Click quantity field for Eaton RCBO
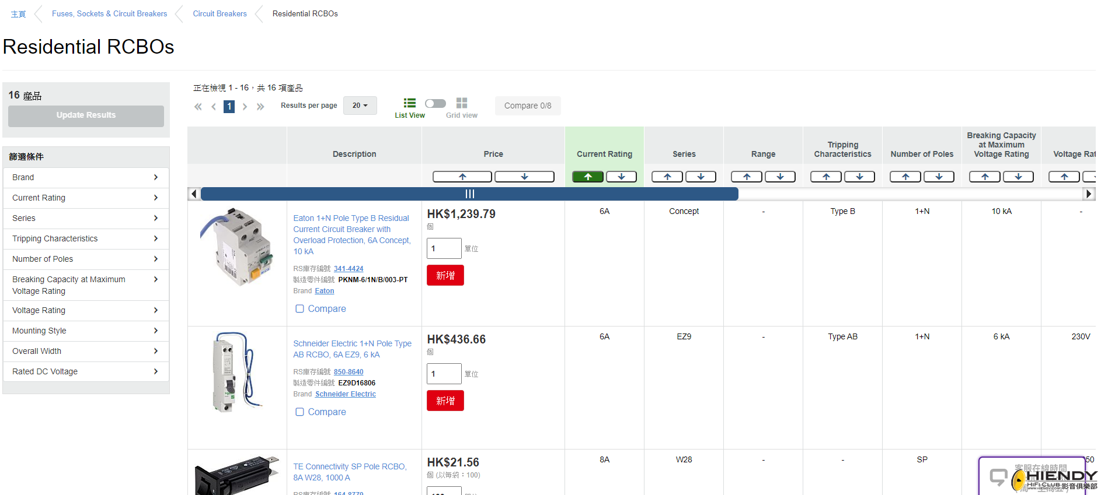This screenshot has height=495, width=1101. (x=444, y=248)
